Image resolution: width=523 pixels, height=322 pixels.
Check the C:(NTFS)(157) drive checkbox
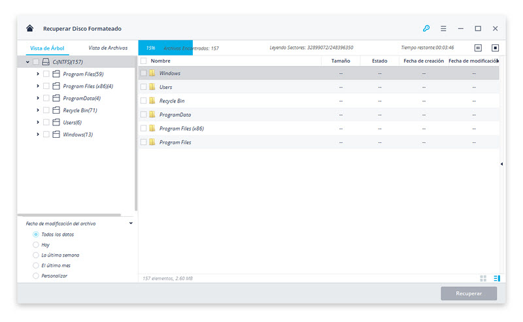click(x=36, y=61)
